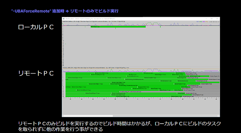Click the リモートPC label
The width and height of the screenshot is (241, 133).
click(36, 73)
